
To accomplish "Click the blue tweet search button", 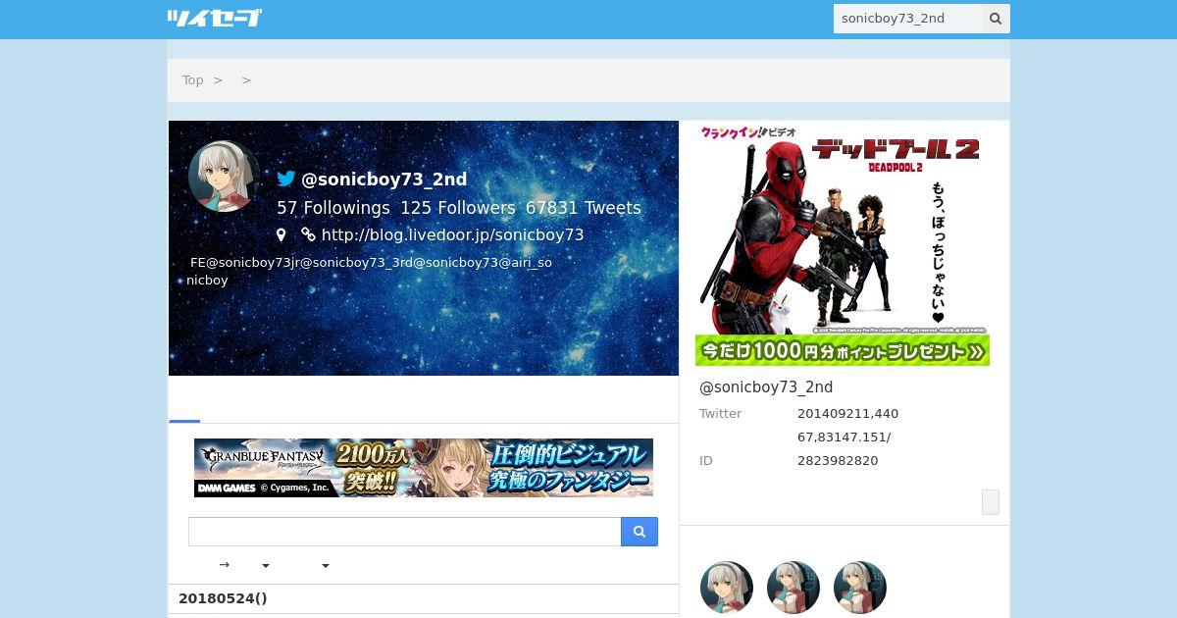I will [x=640, y=532].
